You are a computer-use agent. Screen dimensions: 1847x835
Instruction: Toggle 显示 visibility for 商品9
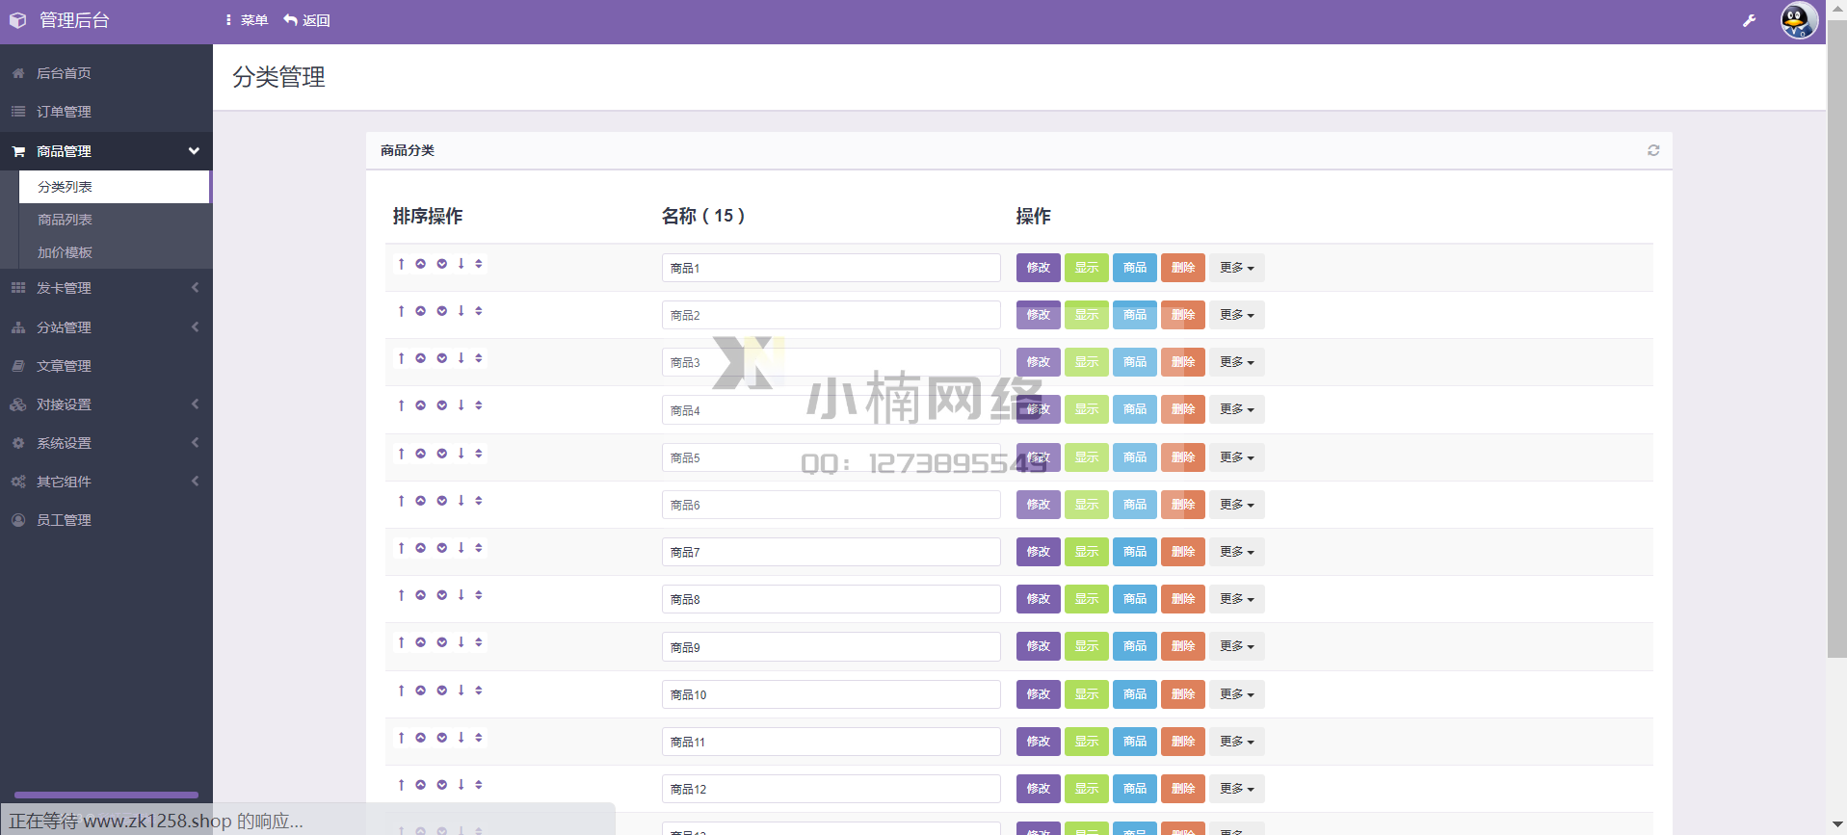[x=1087, y=646]
